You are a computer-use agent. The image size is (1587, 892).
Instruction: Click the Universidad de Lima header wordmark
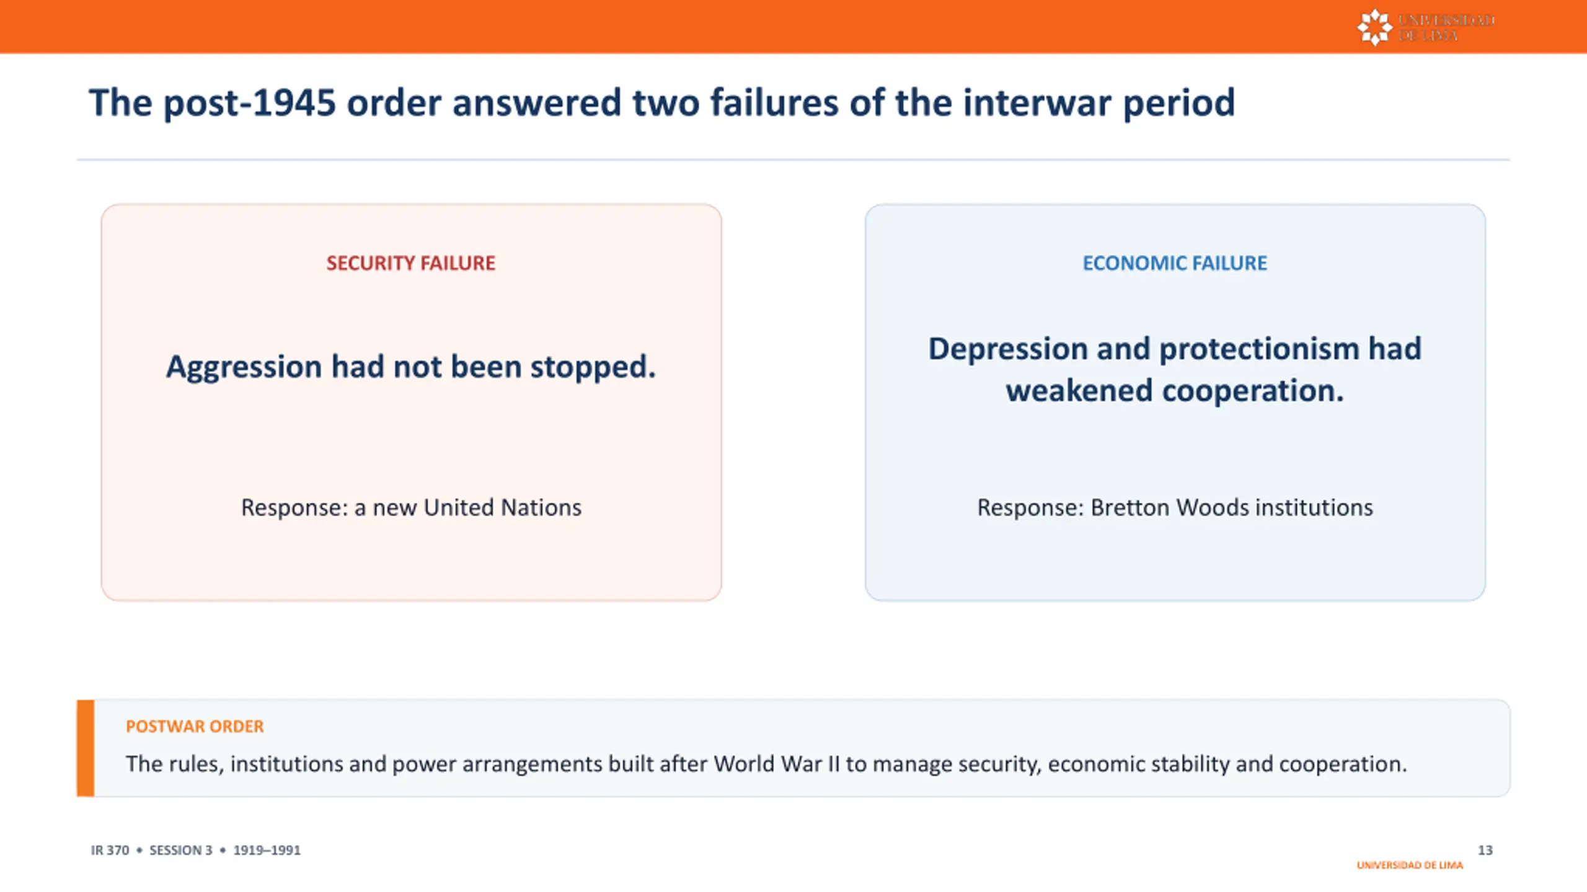tap(1446, 28)
